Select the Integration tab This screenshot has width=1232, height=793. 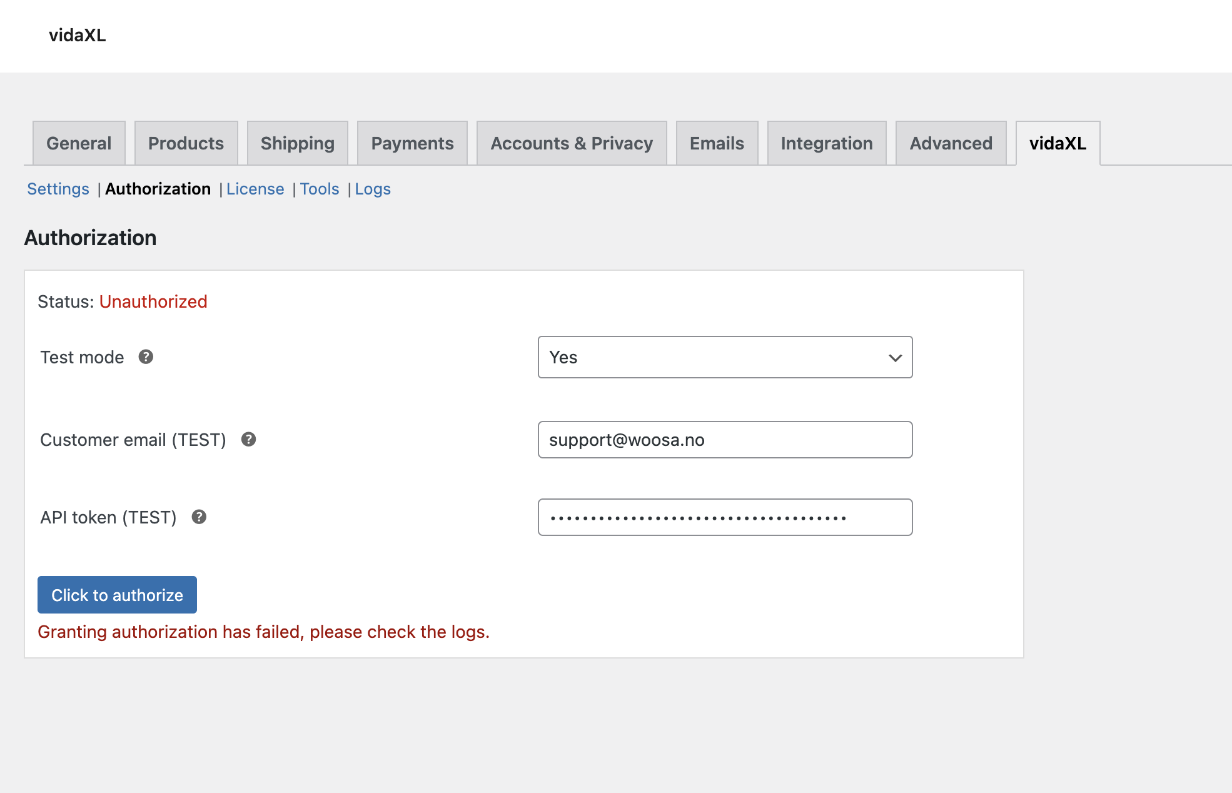[826, 143]
